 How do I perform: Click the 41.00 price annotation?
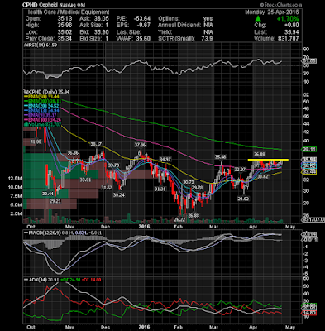pos(36,142)
